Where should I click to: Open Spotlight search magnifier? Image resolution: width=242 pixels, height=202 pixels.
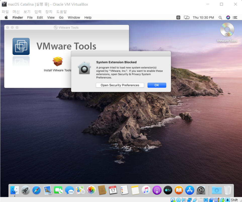tap(220, 18)
